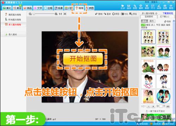Viewport: 176px width, 126px height.
Task: Open the 下载素材包 link
Action: [168, 13]
